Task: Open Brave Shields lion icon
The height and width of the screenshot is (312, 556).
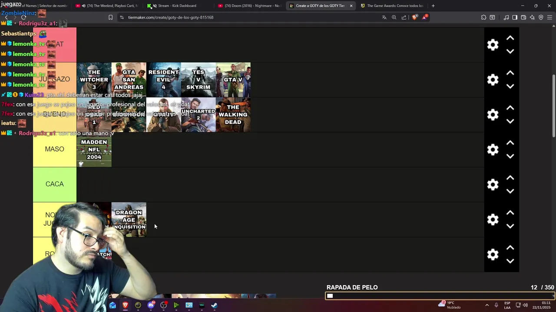Action: [414, 17]
